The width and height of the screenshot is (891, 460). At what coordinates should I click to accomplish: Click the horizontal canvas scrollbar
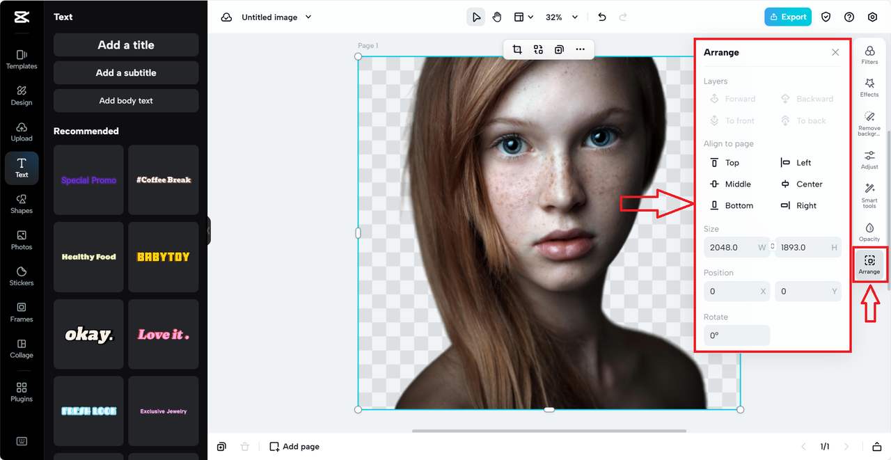(549, 431)
